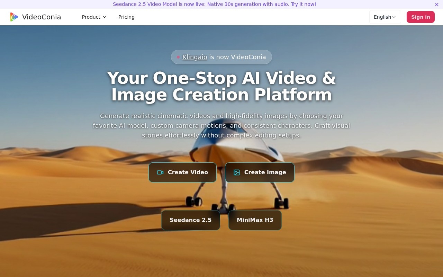The width and height of the screenshot is (443, 277).
Task: Open the Pricing page
Action: tap(126, 17)
